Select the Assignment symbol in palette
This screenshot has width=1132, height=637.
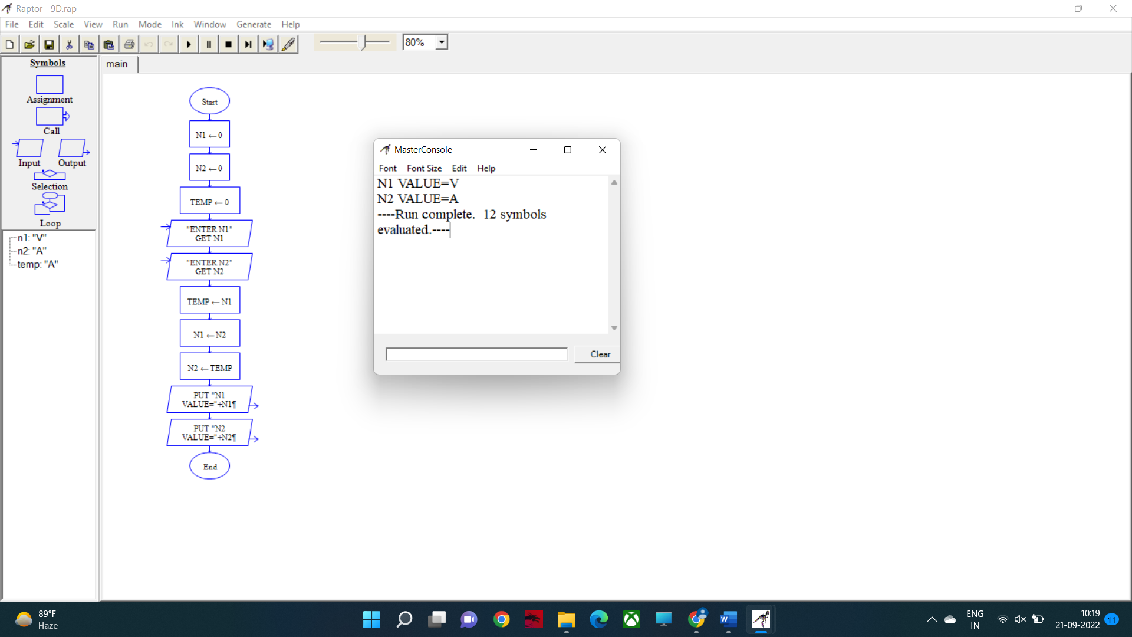pos(50,85)
